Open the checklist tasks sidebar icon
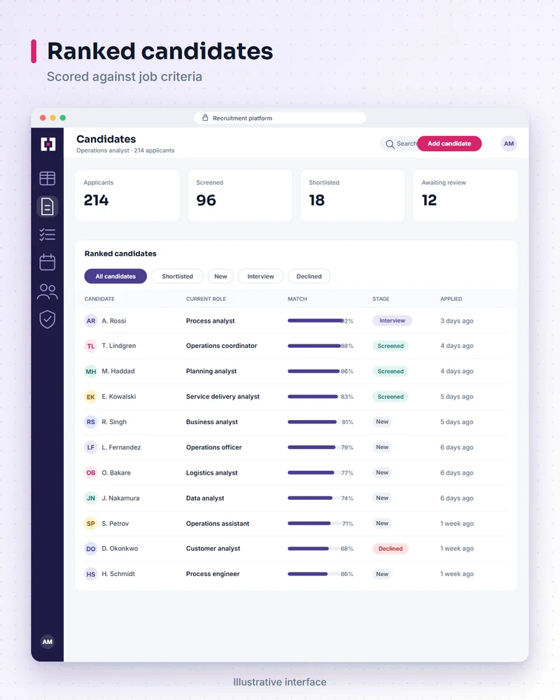The height and width of the screenshot is (700, 560). pyautogui.click(x=48, y=234)
